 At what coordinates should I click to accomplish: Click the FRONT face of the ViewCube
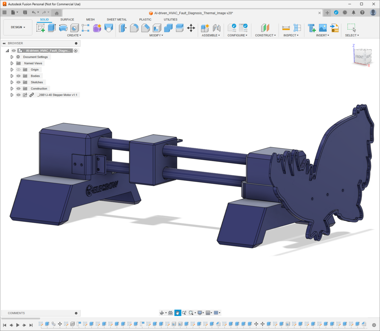click(x=359, y=57)
